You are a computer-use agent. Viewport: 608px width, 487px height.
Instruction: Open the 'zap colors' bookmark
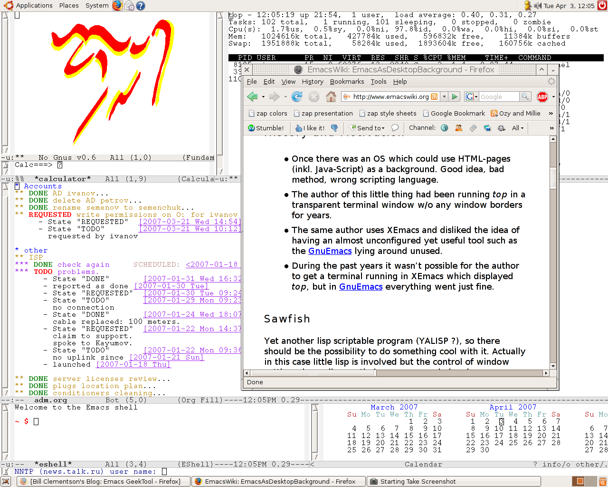(x=268, y=113)
